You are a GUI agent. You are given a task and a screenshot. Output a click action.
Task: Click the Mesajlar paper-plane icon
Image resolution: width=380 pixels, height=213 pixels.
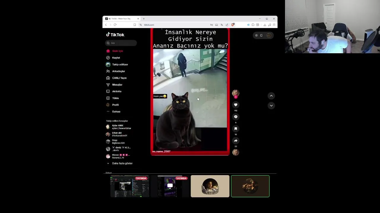(x=108, y=85)
